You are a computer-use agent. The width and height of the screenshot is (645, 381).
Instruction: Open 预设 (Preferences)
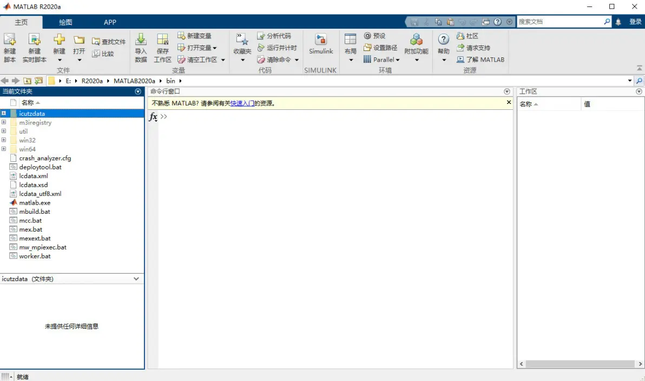[375, 36]
